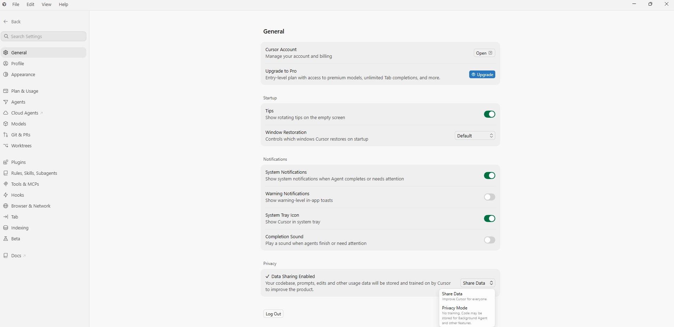
Task: Open the File menu
Action: coord(16,5)
